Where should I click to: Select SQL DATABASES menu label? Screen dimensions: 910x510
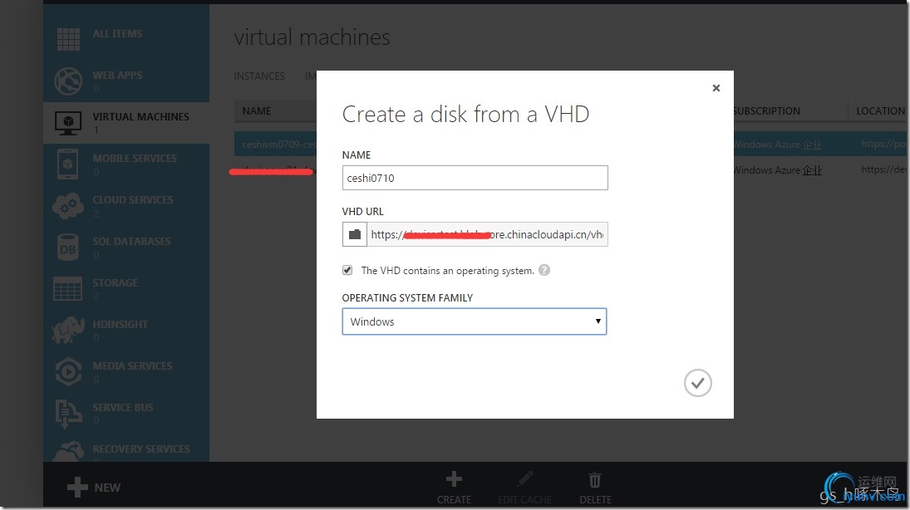pyautogui.click(x=132, y=241)
